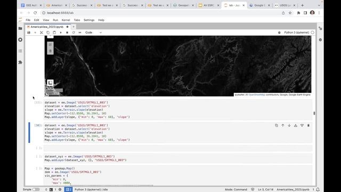Click the highlighted tab count status bar item
The image size is (341, 192).
69,190
